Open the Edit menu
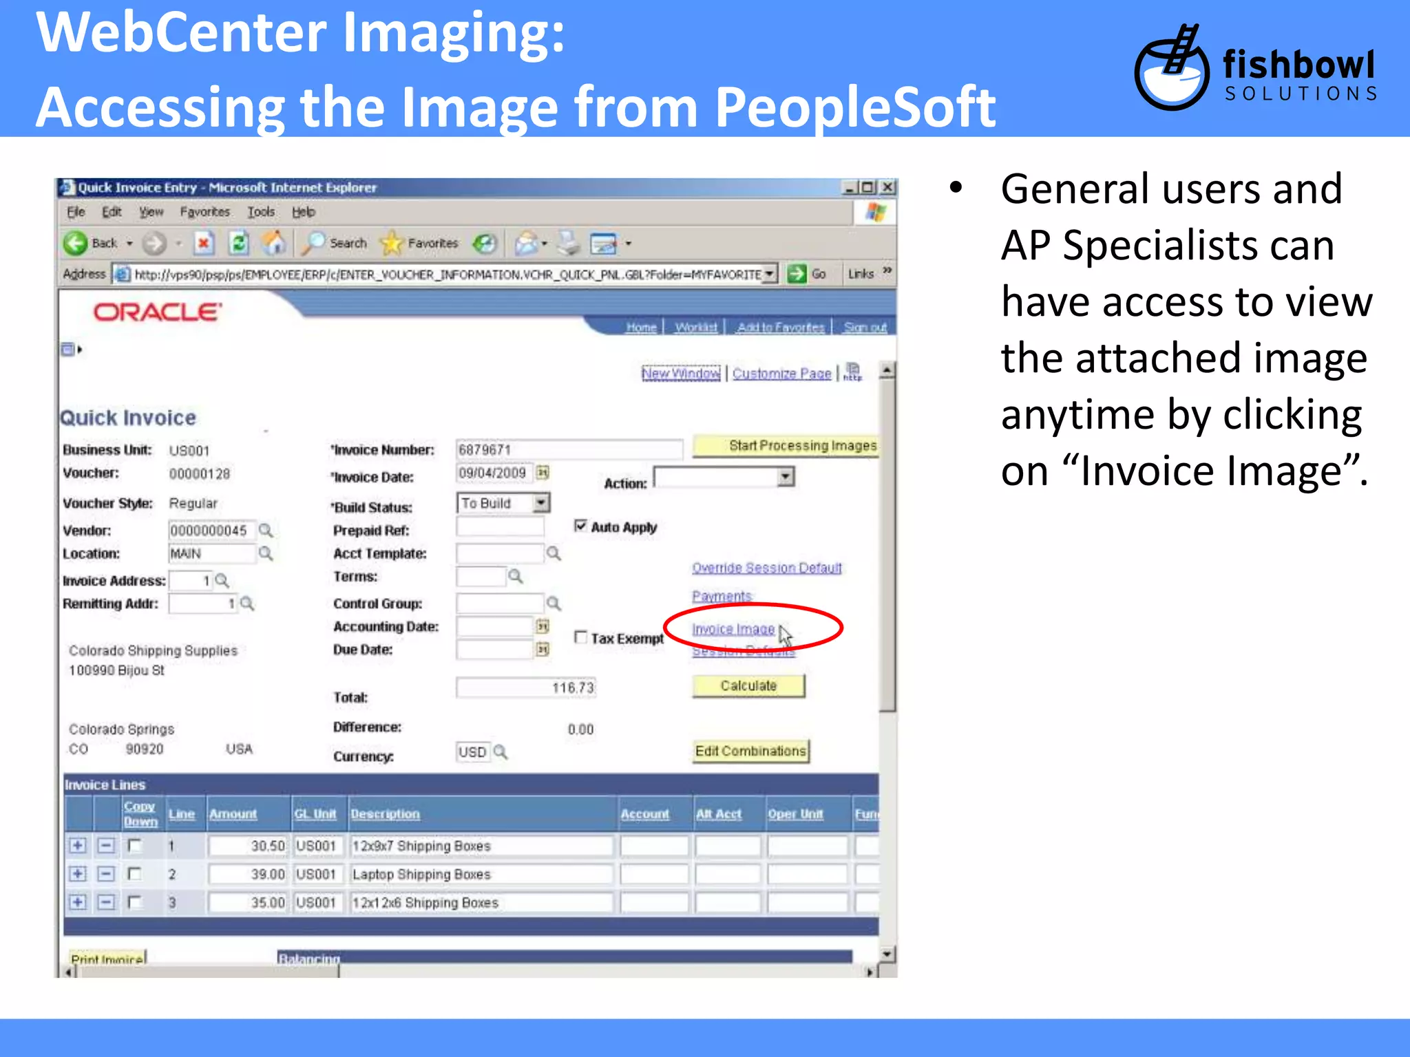 pyautogui.click(x=112, y=212)
